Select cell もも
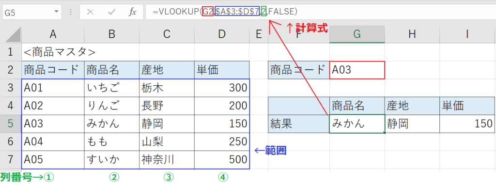 (112, 142)
